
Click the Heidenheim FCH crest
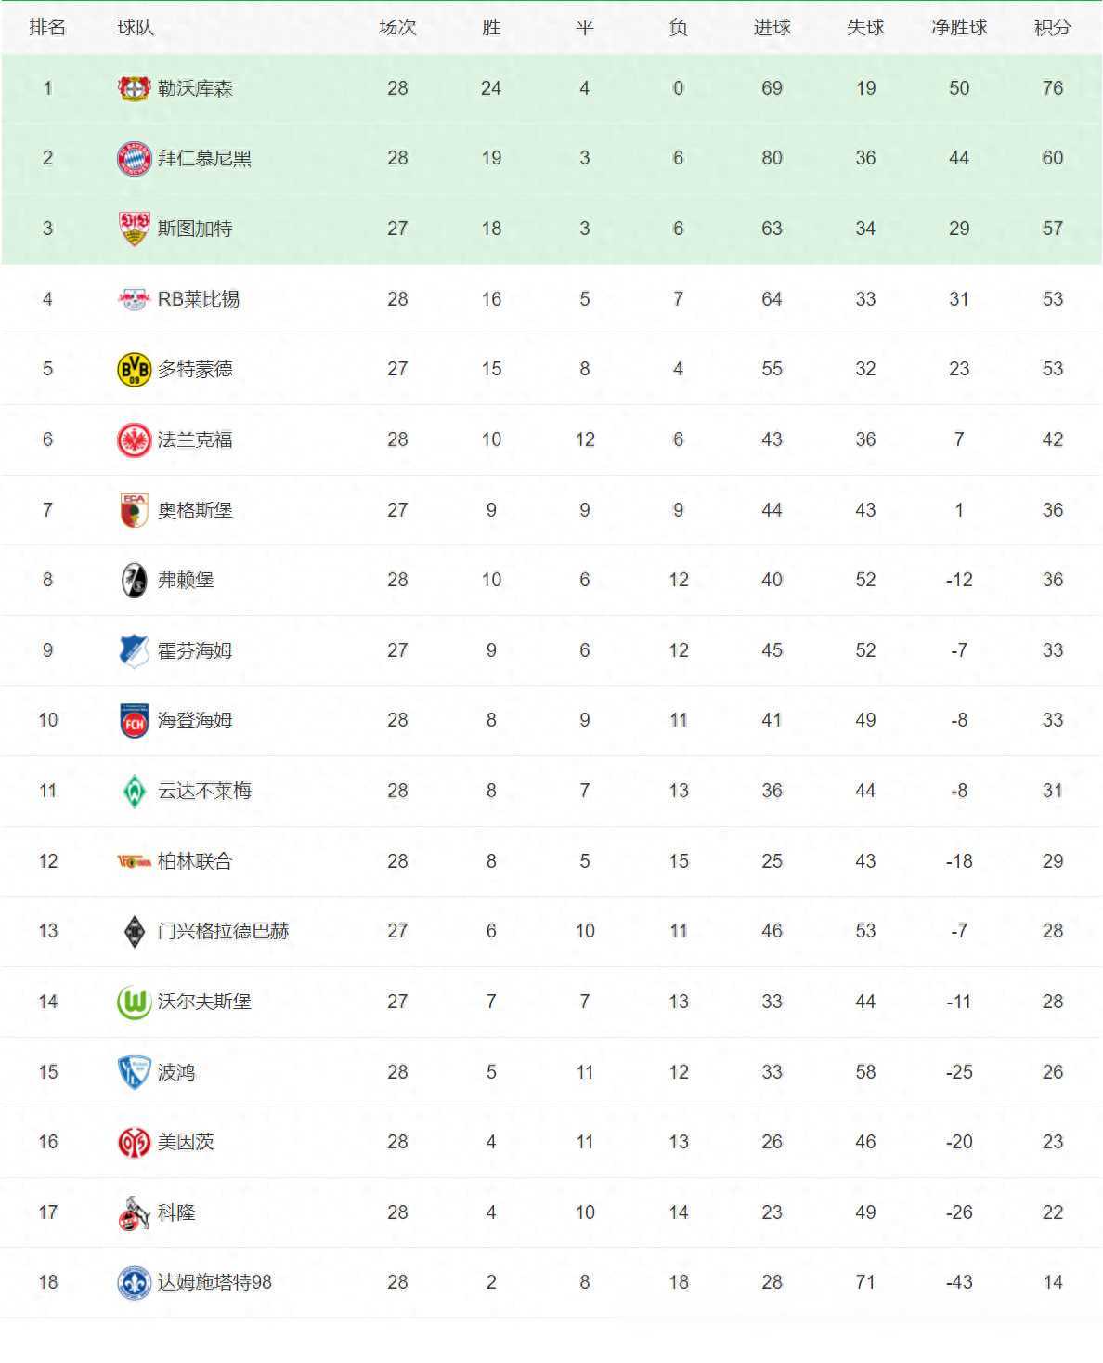point(134,721)
